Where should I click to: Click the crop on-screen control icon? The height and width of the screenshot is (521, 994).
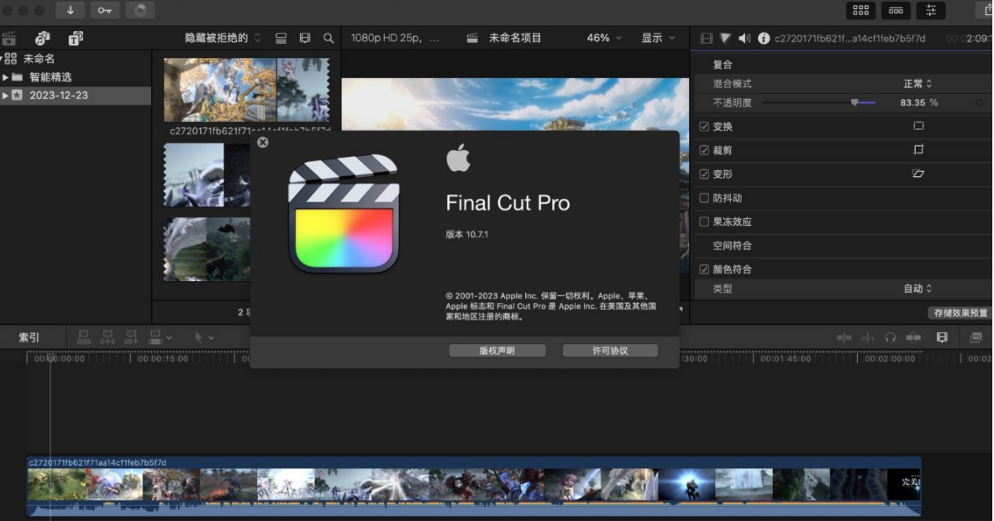pos(918,149)
